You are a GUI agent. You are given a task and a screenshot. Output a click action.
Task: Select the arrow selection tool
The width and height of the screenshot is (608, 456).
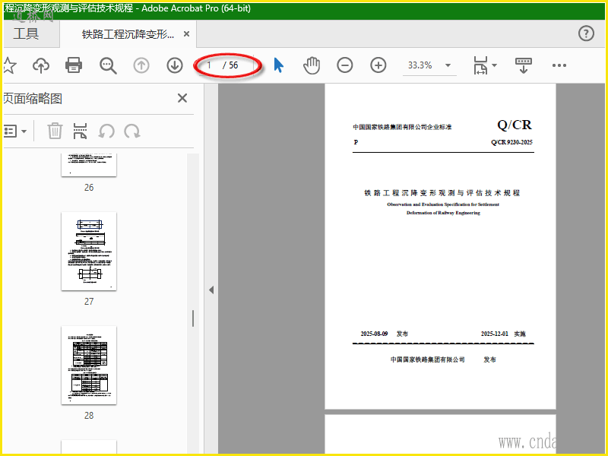(x=278, y=65)
